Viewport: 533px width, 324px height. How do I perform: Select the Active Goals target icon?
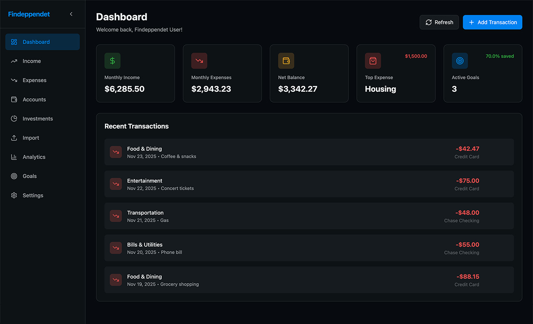460,61
